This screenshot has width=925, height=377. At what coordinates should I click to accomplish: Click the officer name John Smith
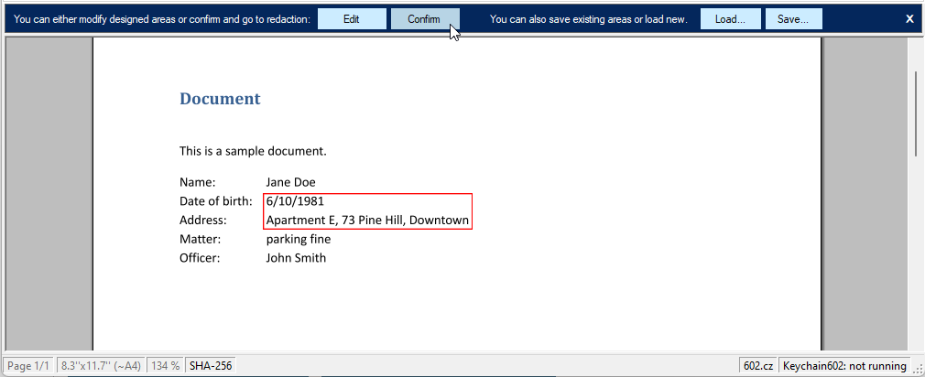296,258
